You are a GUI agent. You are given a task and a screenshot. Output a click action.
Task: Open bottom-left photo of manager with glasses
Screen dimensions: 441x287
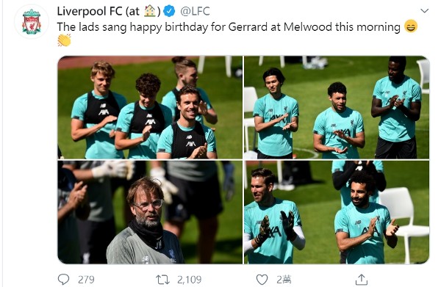point(150,212)
